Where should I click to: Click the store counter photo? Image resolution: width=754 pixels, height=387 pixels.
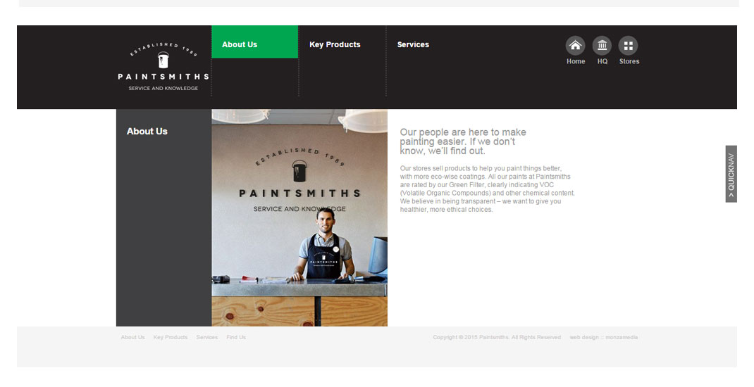click(299, 218)
